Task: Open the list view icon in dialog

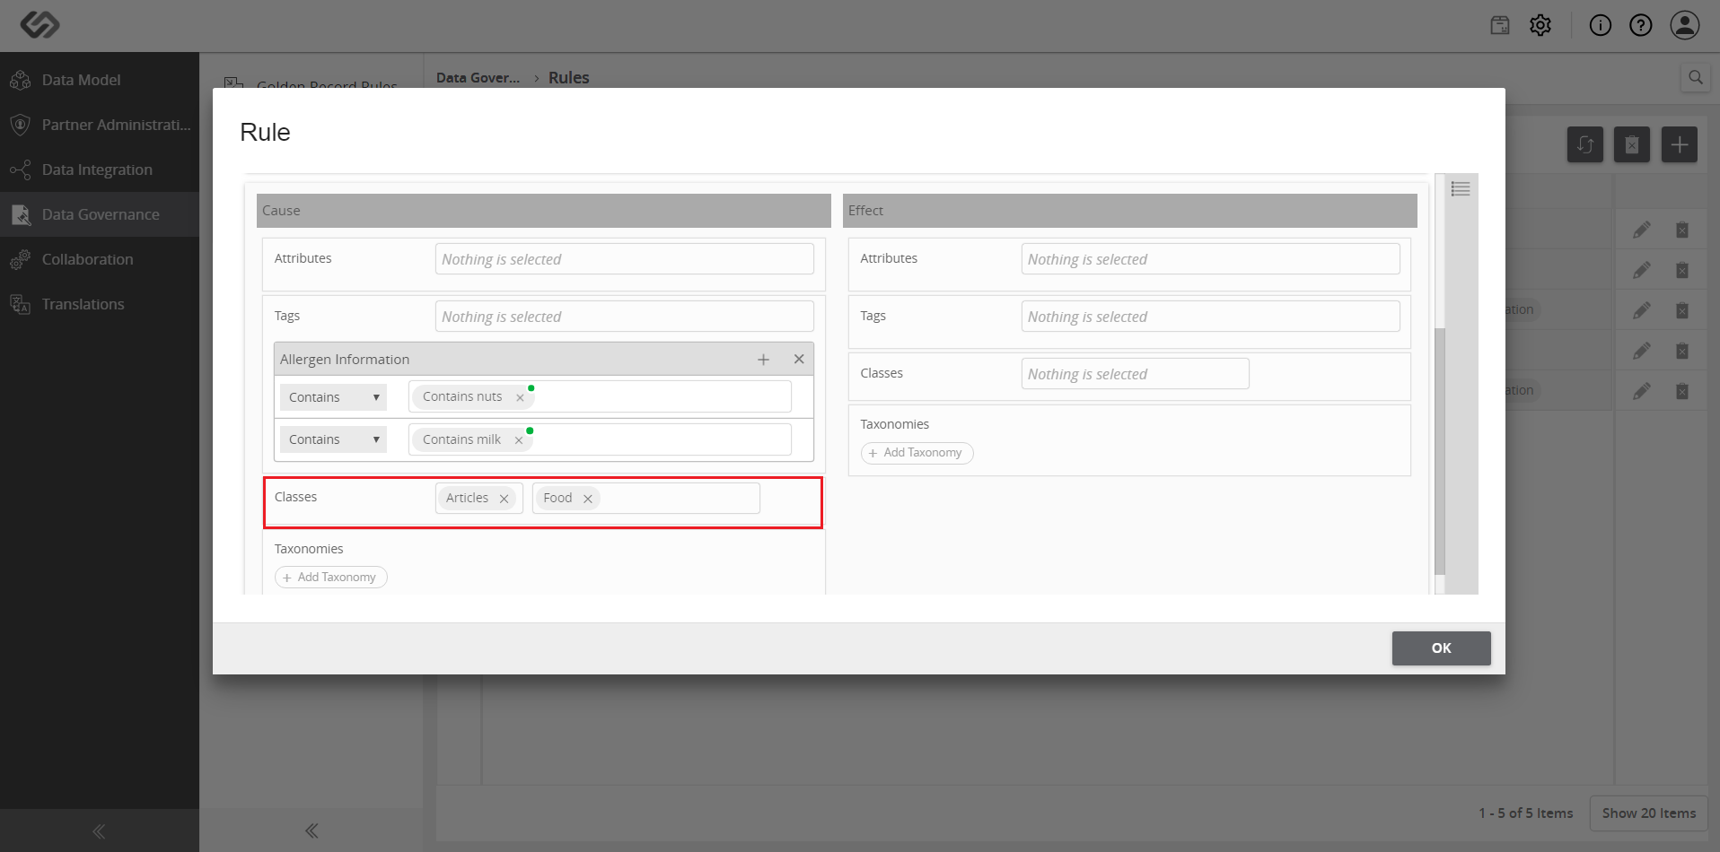Action: coord(1461,188)
